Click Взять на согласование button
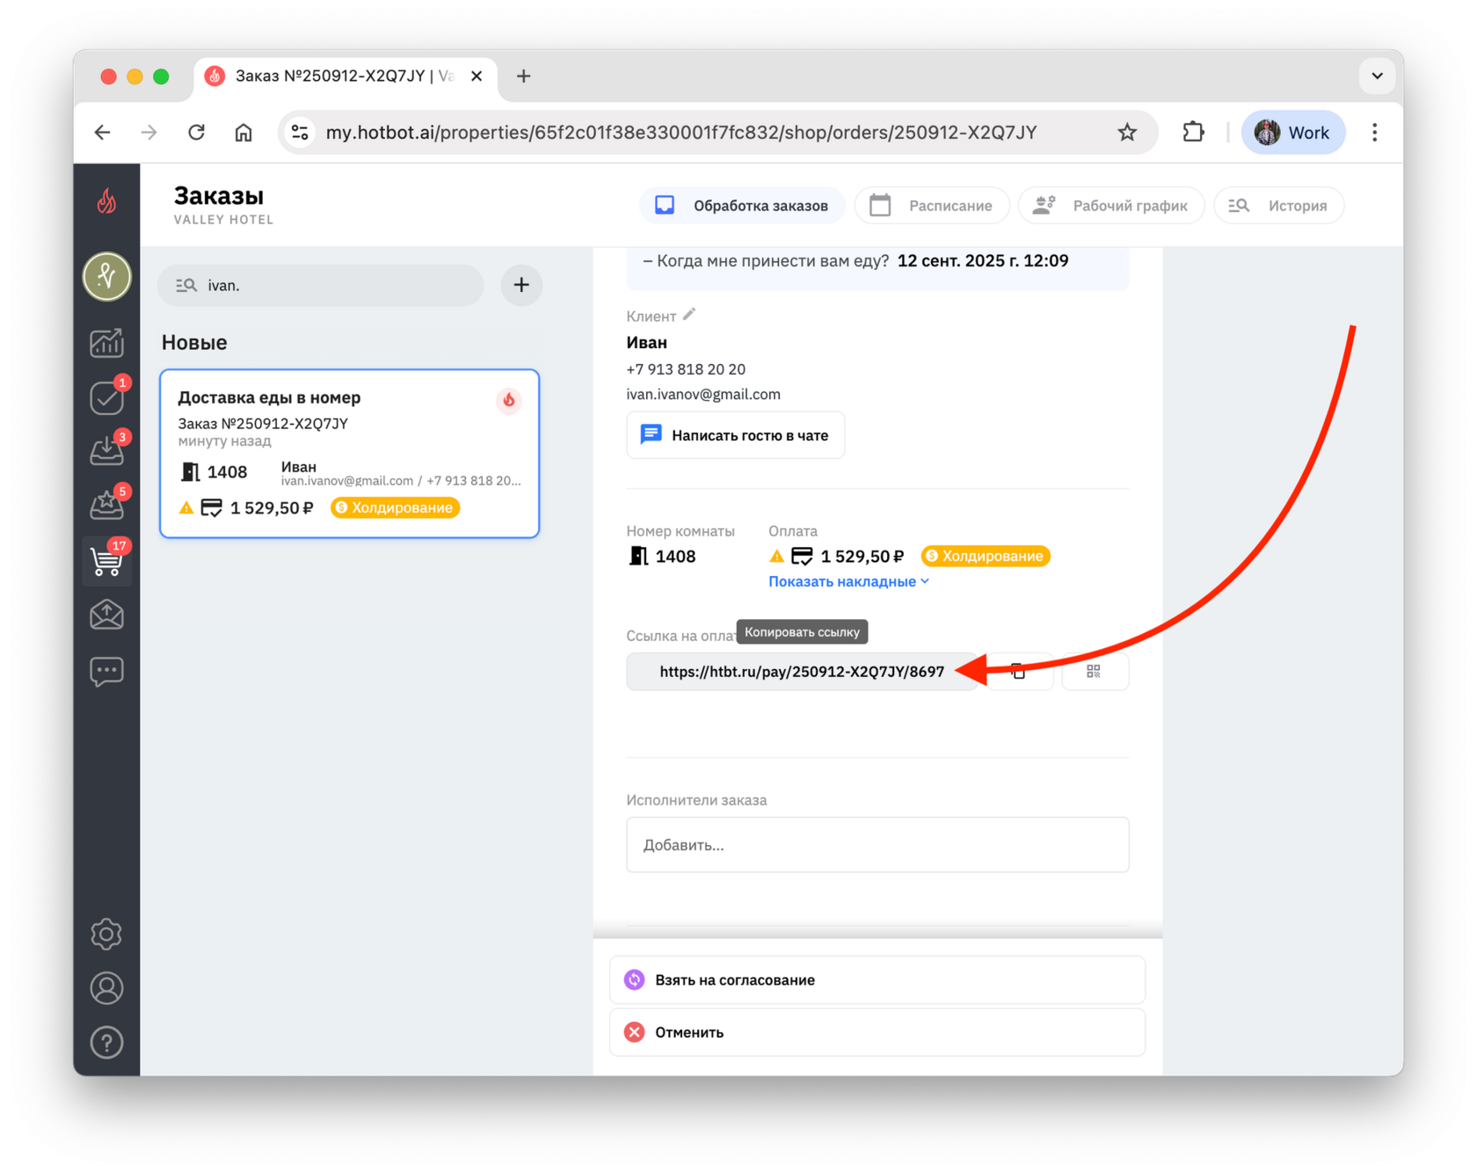 pos(877,980)
